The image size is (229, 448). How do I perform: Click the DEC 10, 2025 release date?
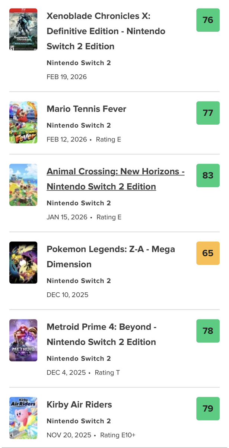pyautogui.click(x=67, y=295)
